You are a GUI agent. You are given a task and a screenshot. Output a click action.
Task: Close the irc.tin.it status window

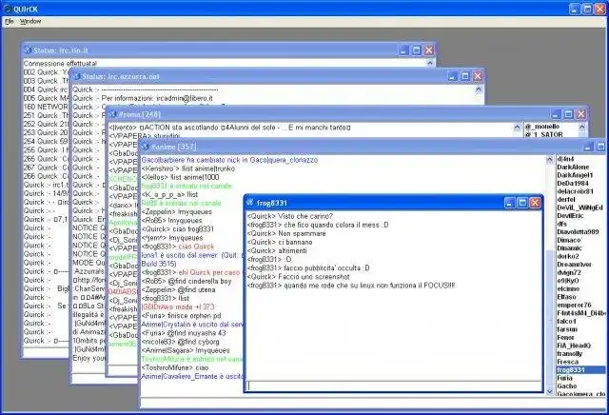click(429, 50)
